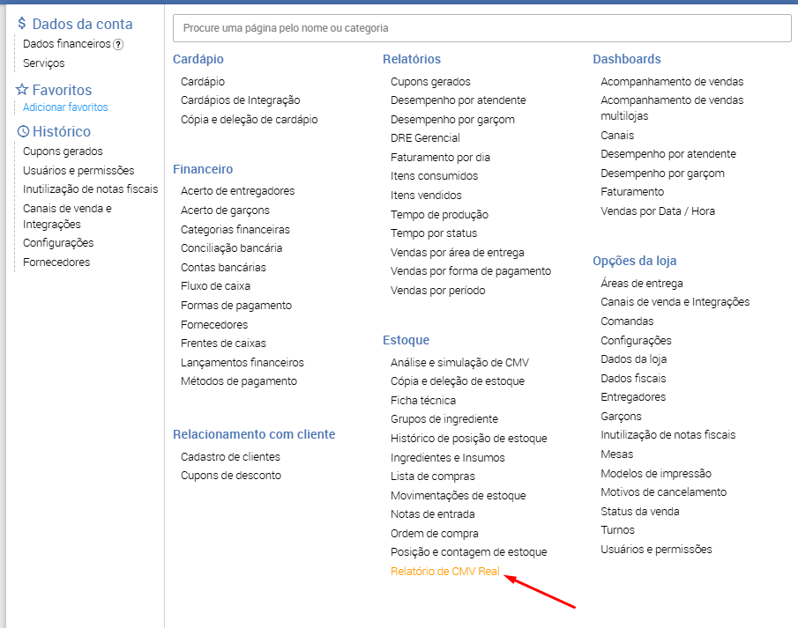
Task: Focus the page search field
Action: point(481,28)
